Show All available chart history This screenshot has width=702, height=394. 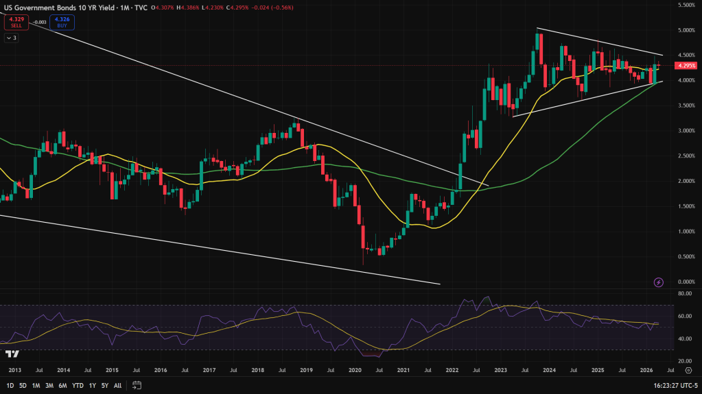[117, 385]
